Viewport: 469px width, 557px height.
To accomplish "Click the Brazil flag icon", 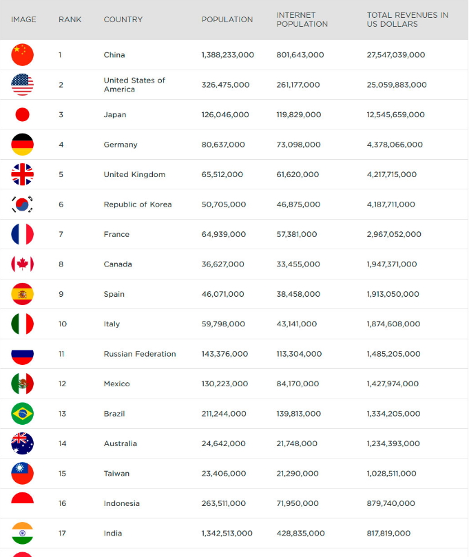I will coord(22,413).
